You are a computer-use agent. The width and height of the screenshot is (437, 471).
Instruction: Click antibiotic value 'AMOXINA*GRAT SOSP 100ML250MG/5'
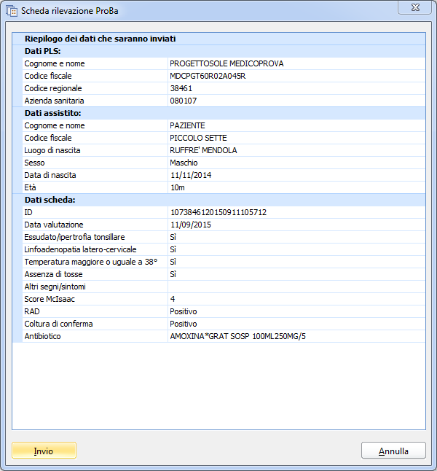(237, 336)
